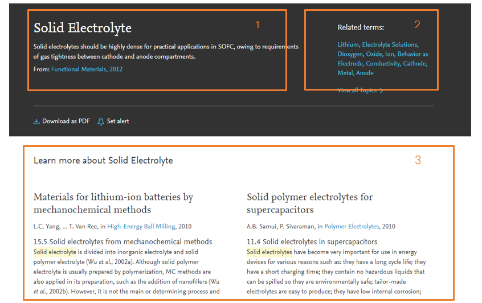Click the Set alert bell icon

pyautogui.click(x=101, y=121)
